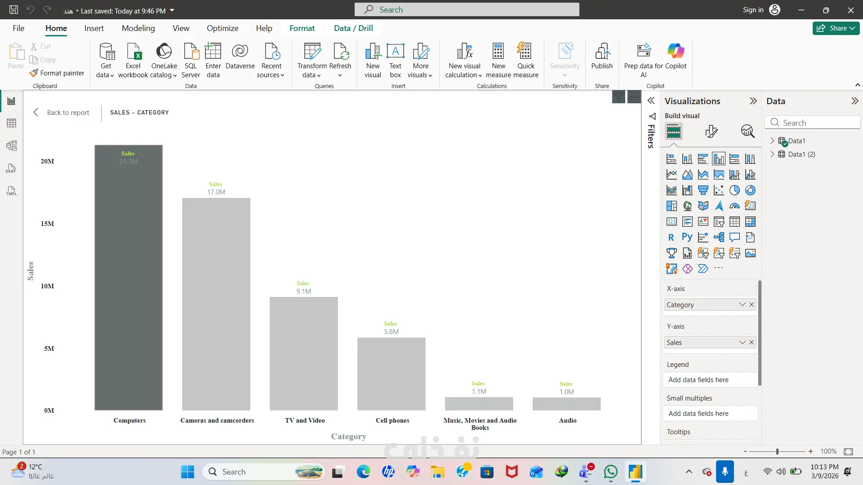
Task: Click the Publish ribbon button
Action: (x=602, y=57)
